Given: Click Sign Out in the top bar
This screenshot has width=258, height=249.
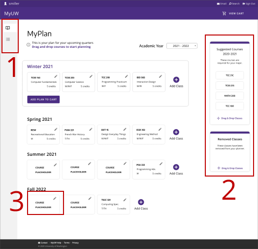Looking at the screenshot, I should [x=249, y=3].
